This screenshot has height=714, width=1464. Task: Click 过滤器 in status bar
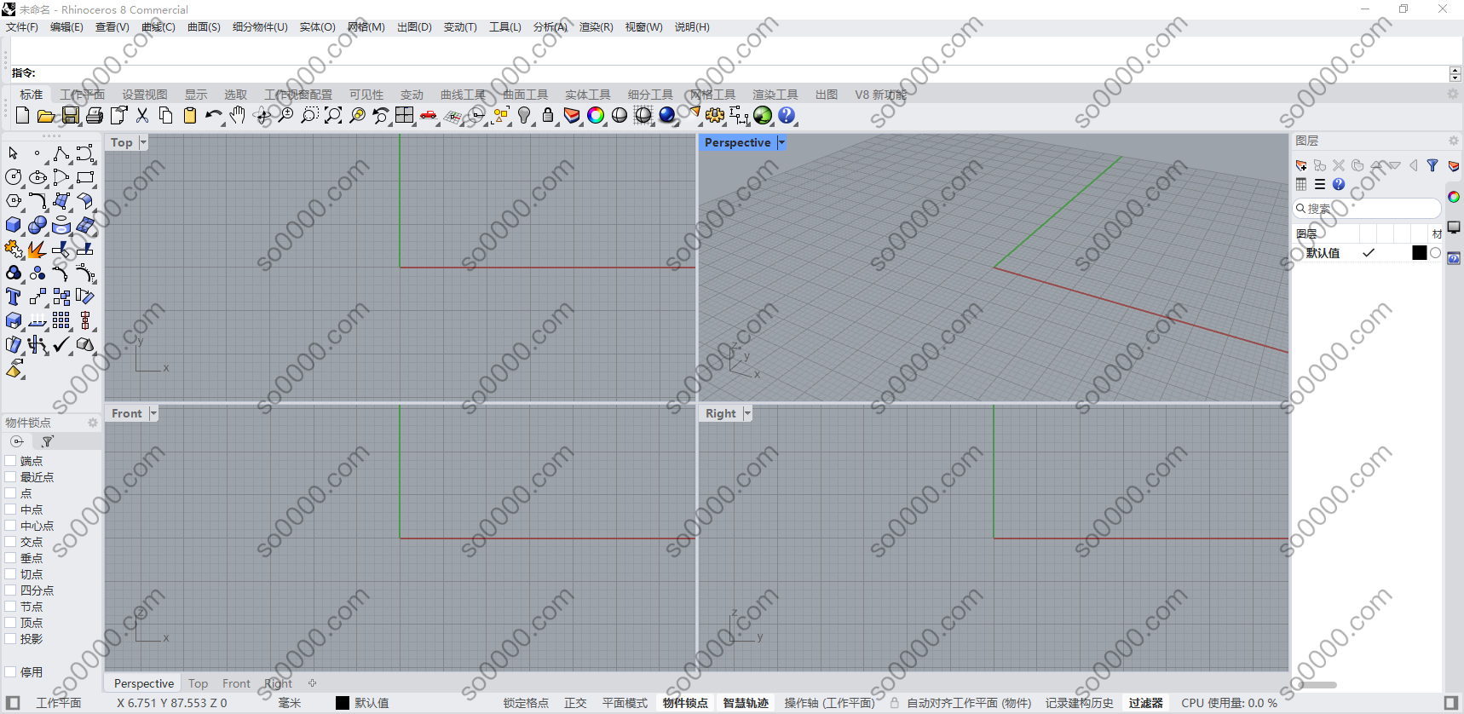point(1146,703)
